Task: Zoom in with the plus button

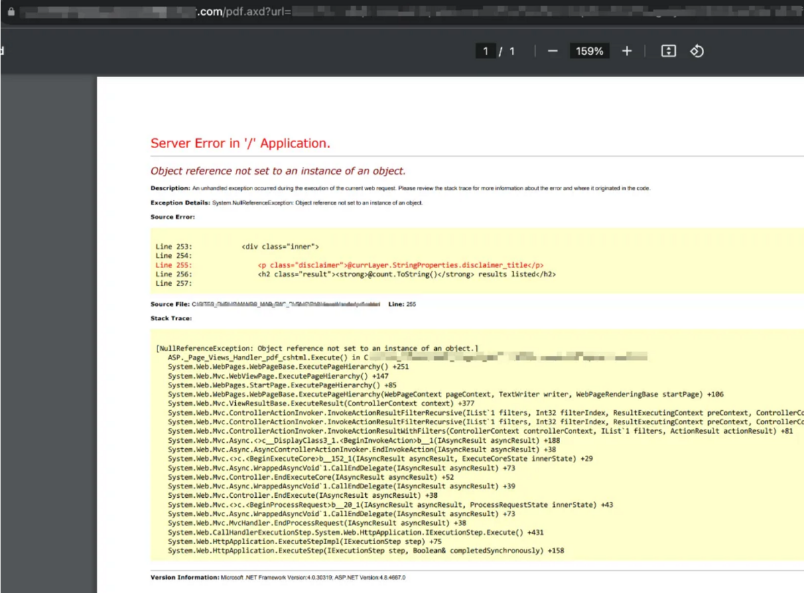Action: click(626, 51)
